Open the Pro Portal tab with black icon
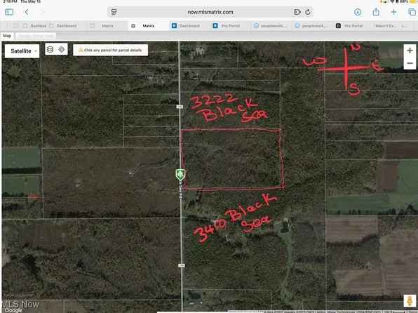 click(x=353, y=26)
